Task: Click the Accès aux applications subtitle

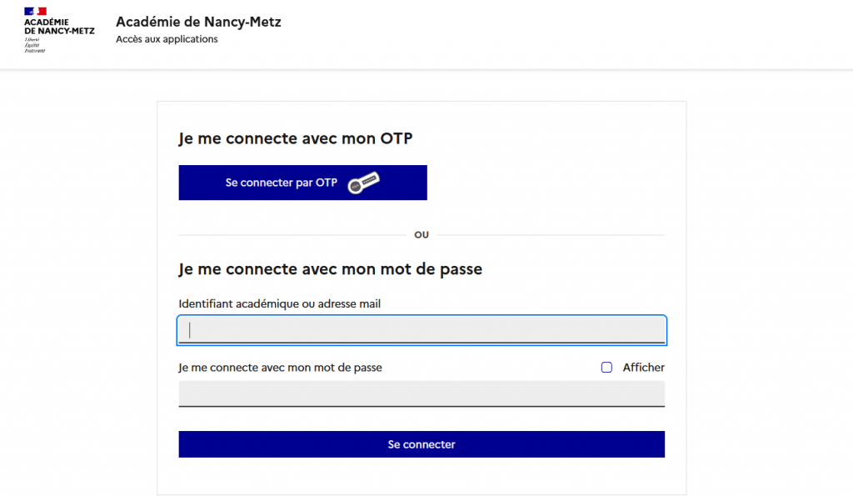Action: (x=167, y=39)
